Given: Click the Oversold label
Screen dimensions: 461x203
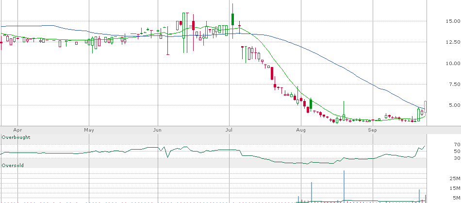Looking at the screenshot, I should 13,165.
